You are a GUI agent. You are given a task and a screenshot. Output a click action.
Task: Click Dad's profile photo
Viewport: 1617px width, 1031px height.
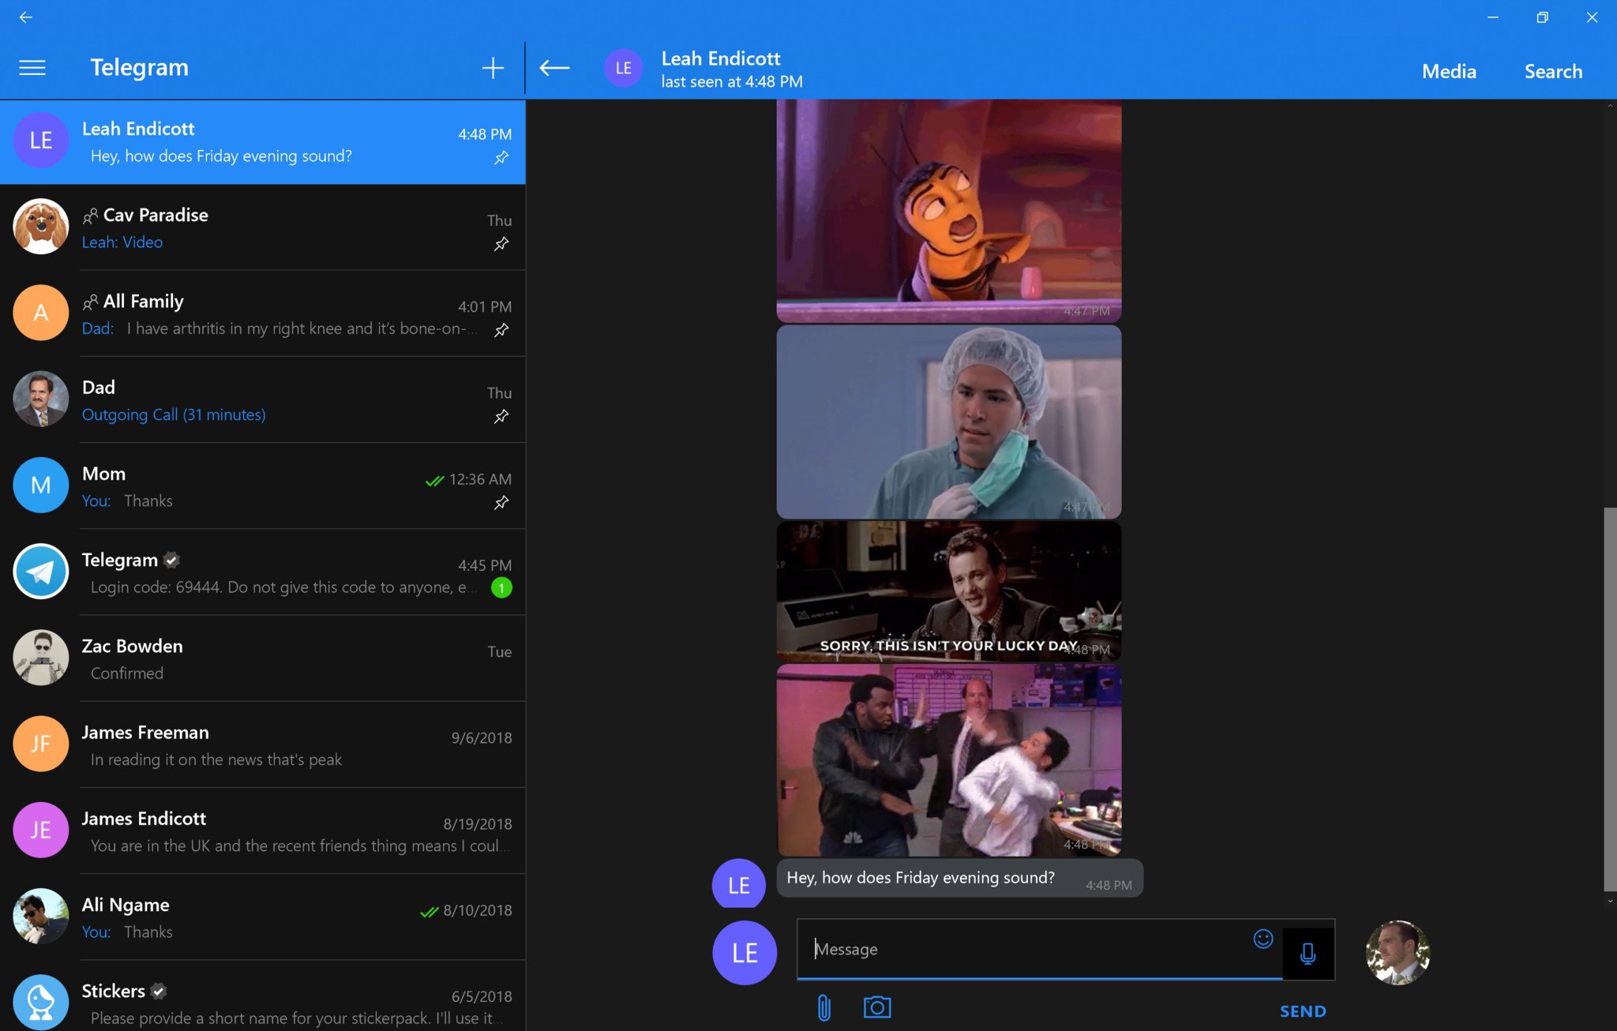tap(41, 399)
